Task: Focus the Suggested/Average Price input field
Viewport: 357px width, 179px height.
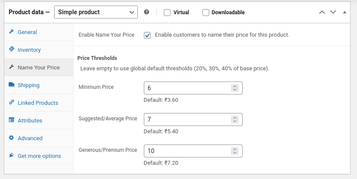Action: click(x=193, y=119)
